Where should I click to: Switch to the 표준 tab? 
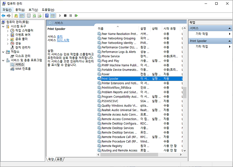[60, 159]
